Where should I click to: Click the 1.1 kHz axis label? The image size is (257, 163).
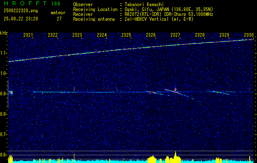click(x=4, y=53)
